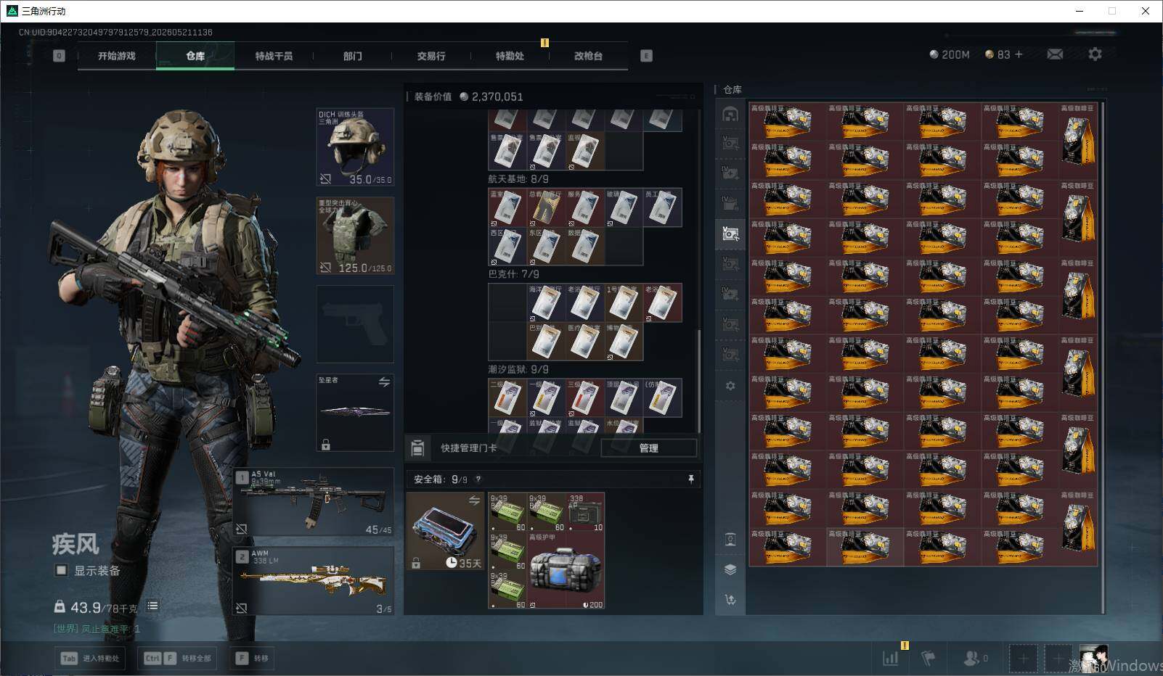Select the DICH helmet equipment slot

click(x=356, y=147)
